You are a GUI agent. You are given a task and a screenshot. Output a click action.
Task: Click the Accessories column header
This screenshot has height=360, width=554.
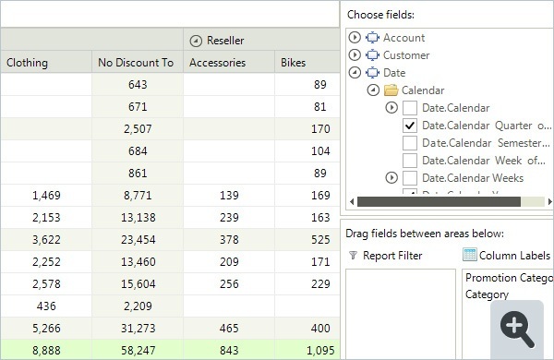tap(229, 62)
